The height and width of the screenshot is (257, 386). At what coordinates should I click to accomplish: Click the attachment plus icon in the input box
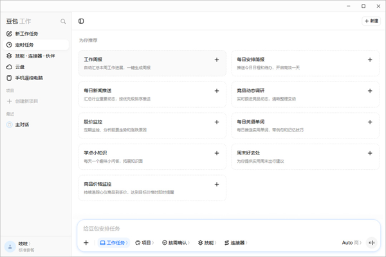tap(86, 242)
